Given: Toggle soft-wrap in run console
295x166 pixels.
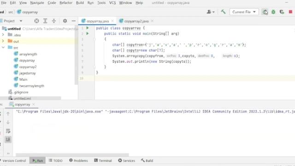Looking at the screenshot, I should pos(8,131).
